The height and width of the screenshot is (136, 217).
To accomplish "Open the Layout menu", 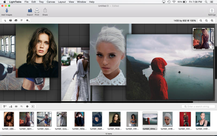I will 62,2.
